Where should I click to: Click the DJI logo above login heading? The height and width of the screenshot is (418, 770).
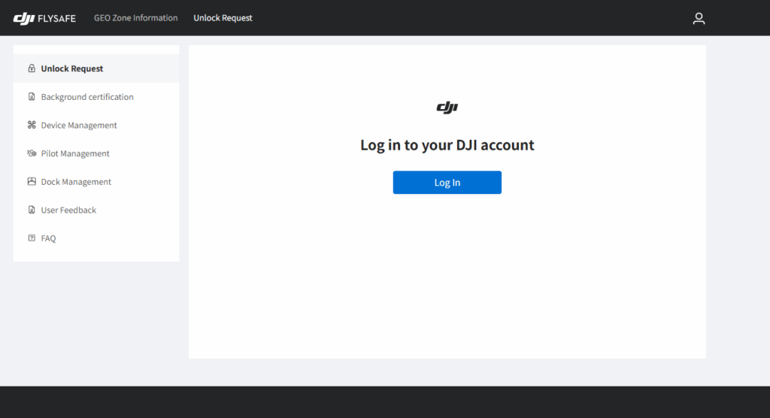tap(447, 107)
